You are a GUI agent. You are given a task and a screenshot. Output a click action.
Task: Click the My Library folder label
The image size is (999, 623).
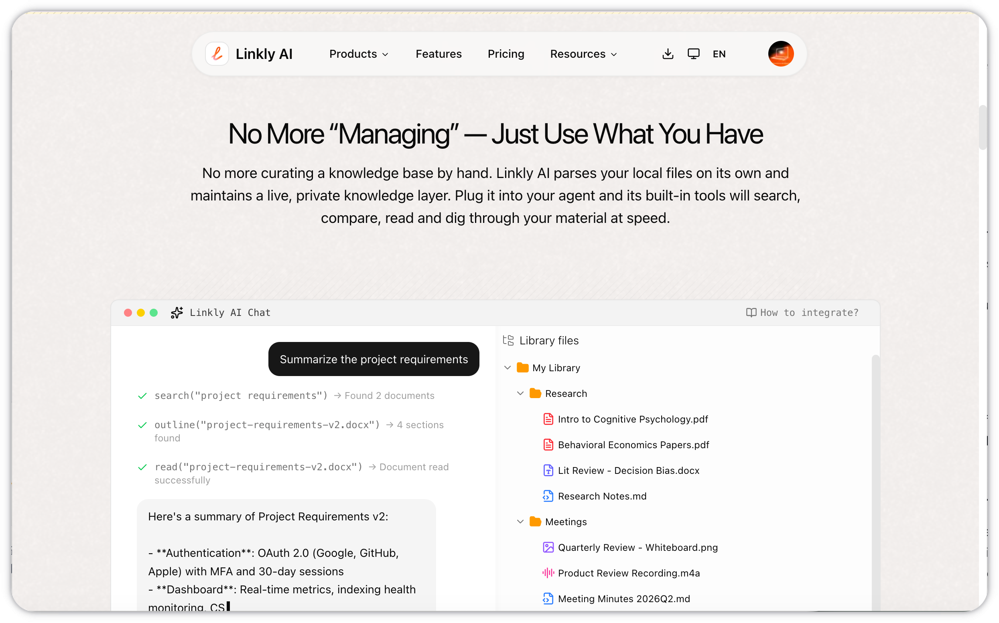[556, 368]
